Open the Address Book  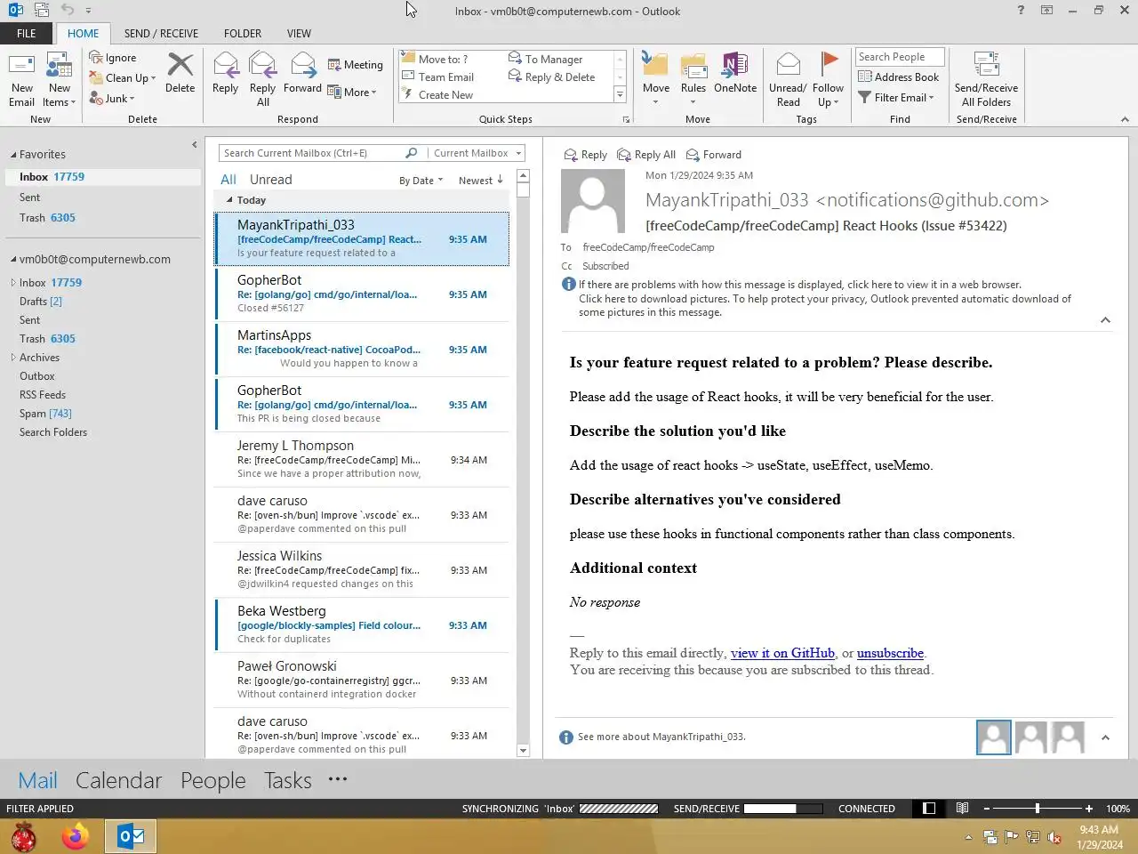point(898,77)
